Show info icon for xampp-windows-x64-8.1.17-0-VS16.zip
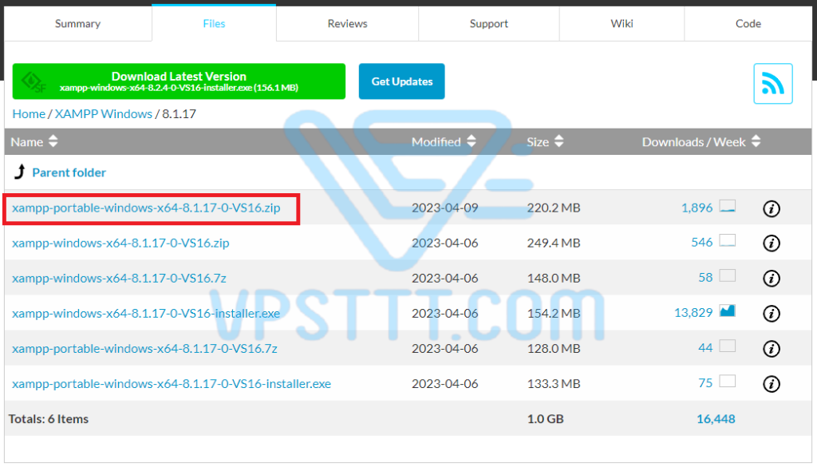Screen dimensions: 817x467 [x=772, y=243]
